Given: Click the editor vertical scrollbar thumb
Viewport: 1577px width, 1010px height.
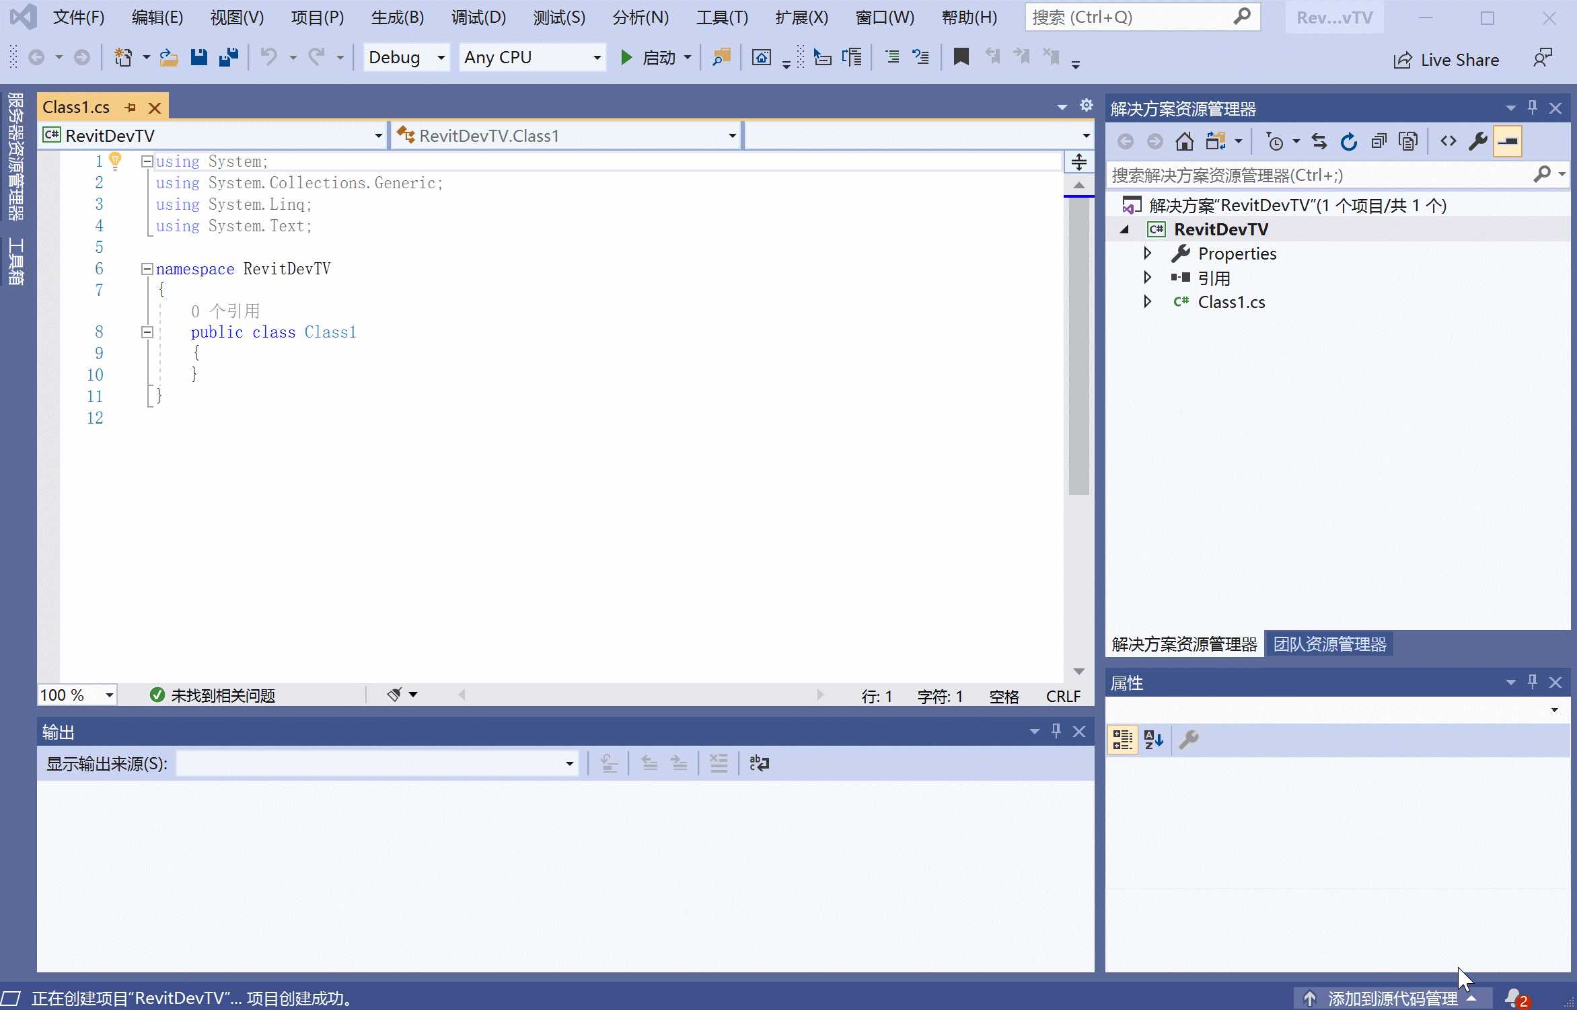Looking at the screenshot, I should pos(1078,346).
